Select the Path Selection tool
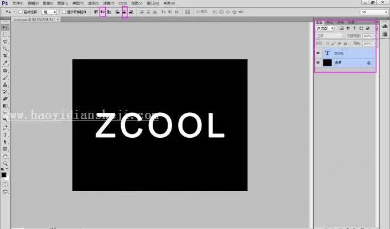Screen dimensions: 390x229 coord(5,142)
